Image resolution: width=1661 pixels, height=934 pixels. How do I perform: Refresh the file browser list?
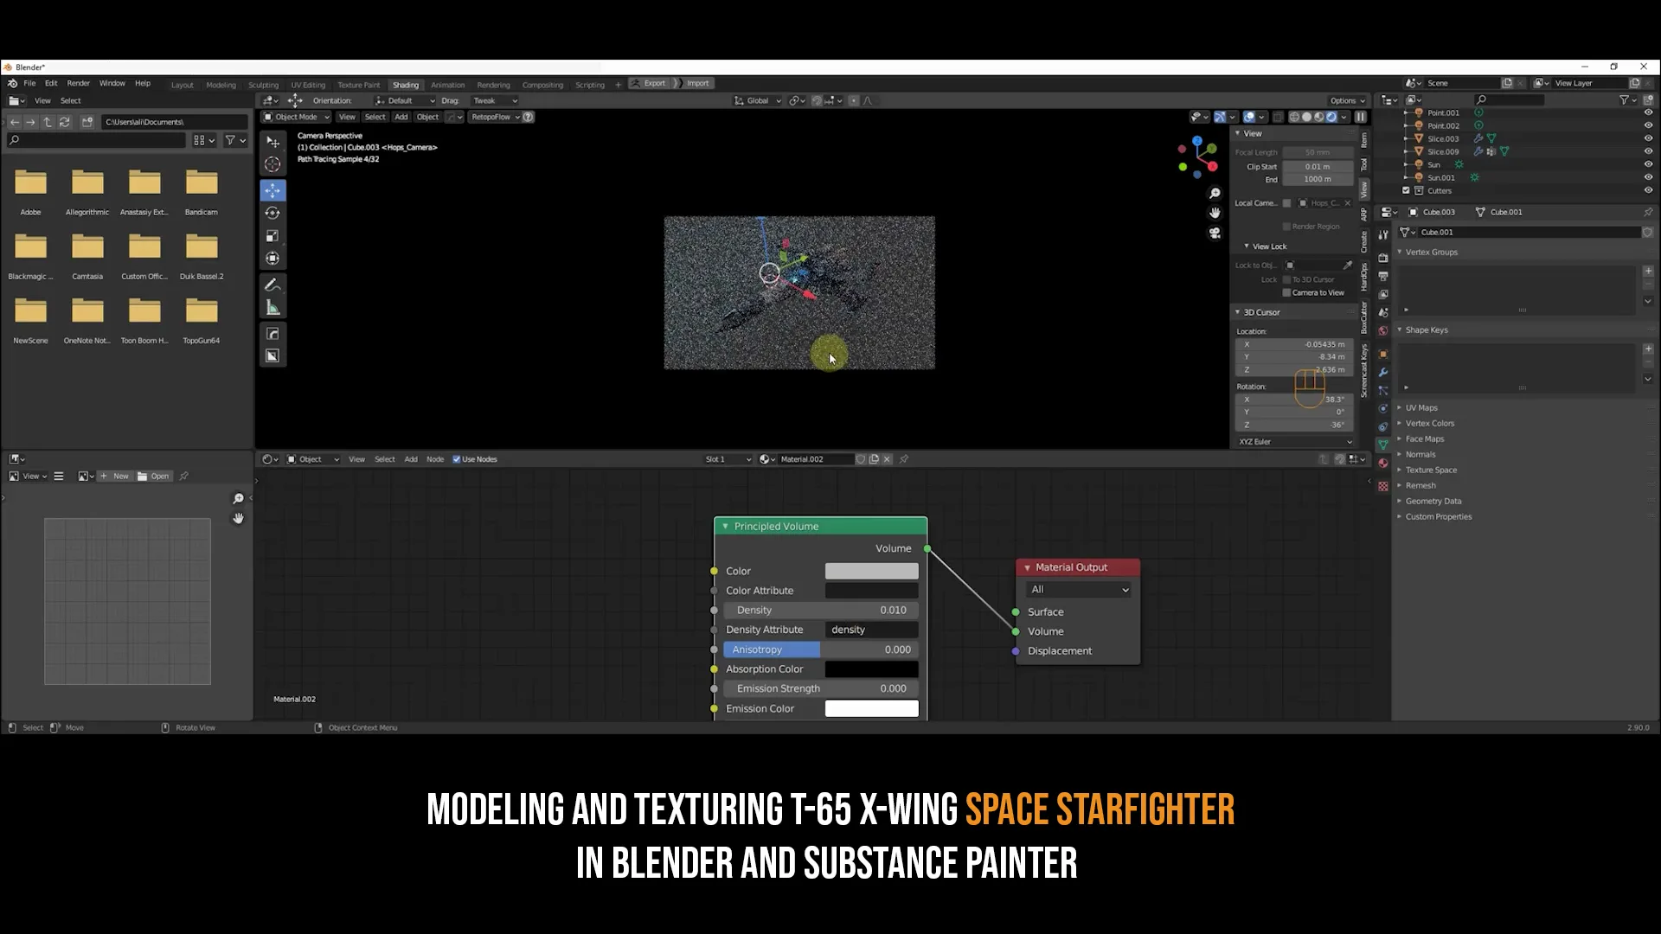pyautogui.click(x=64, y=122)
